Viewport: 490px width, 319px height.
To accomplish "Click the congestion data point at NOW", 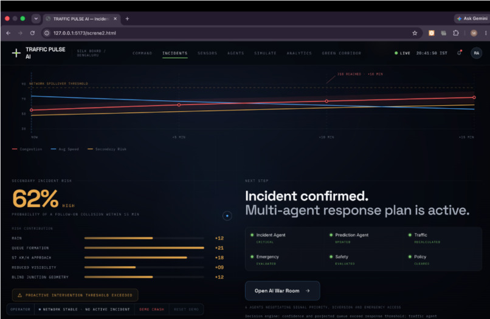I will pos(31,110).
